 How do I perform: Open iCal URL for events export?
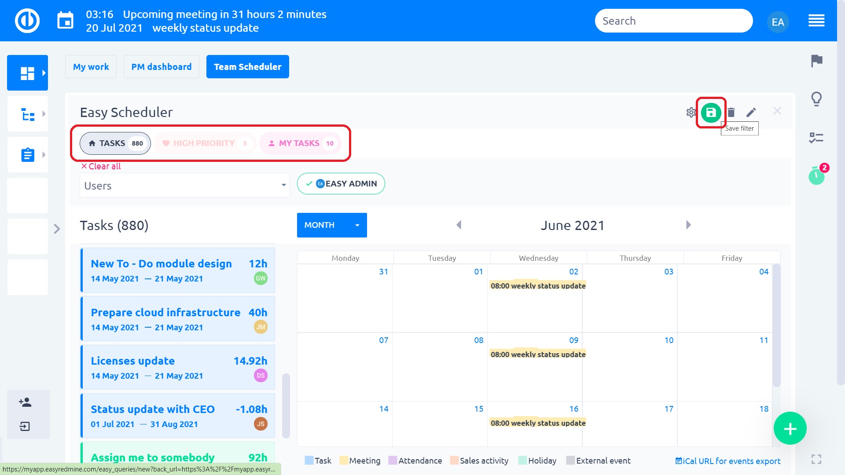point(728,461)
